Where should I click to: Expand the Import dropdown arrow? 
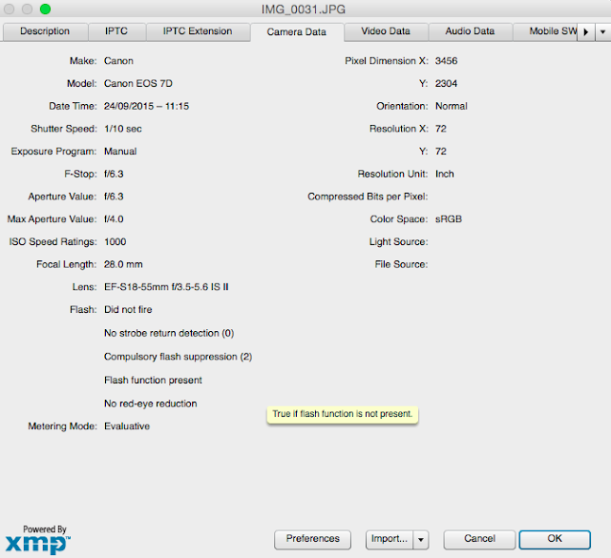pos(421,540)
